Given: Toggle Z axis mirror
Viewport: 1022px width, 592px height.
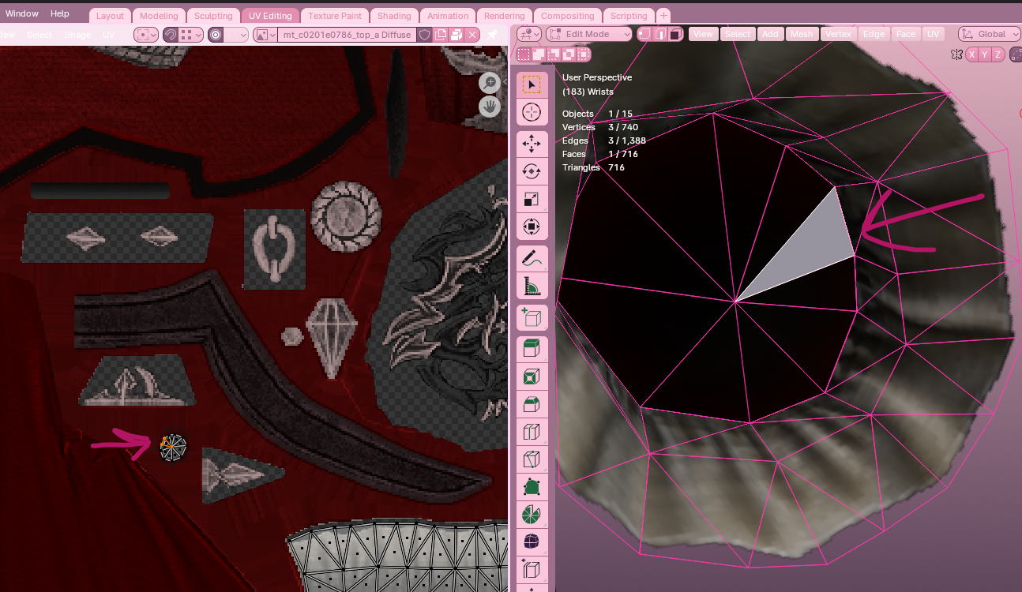Looking at the screenshot, I should click(x=998, y=54).
